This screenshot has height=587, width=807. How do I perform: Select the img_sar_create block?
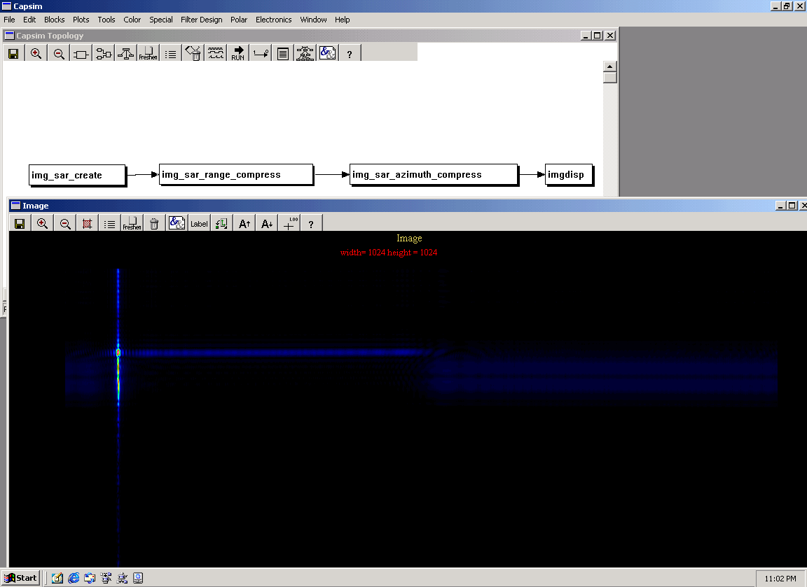click(77, 176)
